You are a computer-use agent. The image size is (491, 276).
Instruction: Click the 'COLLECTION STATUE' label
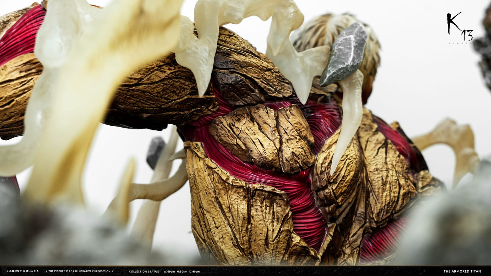[x=144, y=271]
